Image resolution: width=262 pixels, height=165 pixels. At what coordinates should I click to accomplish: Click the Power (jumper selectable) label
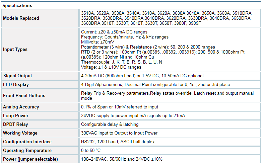(30, 159)
